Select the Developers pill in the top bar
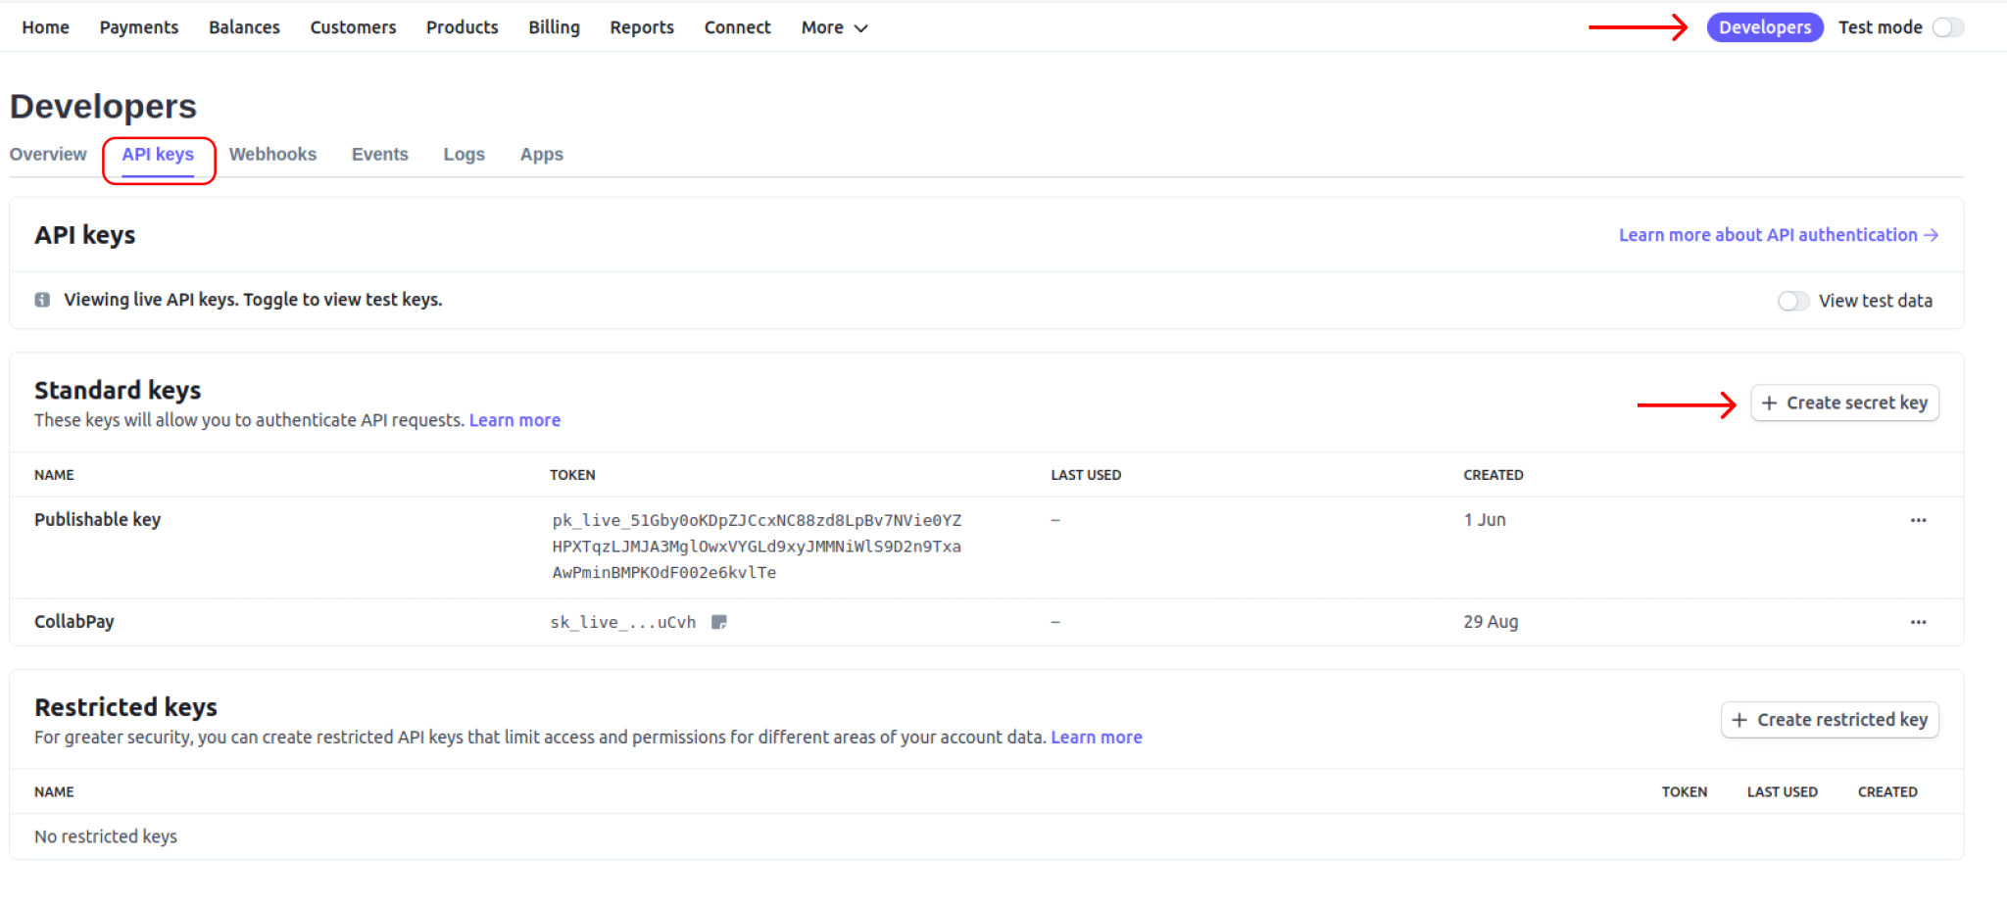2007x905 pixels. pos(1764,26)
